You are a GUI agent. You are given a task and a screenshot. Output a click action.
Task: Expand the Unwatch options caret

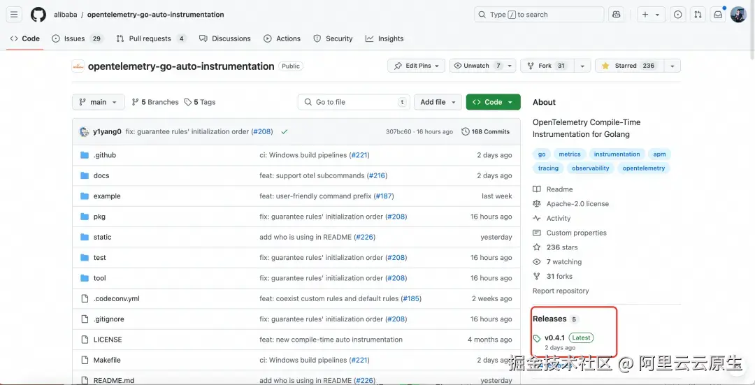click(x=510, y=66)
